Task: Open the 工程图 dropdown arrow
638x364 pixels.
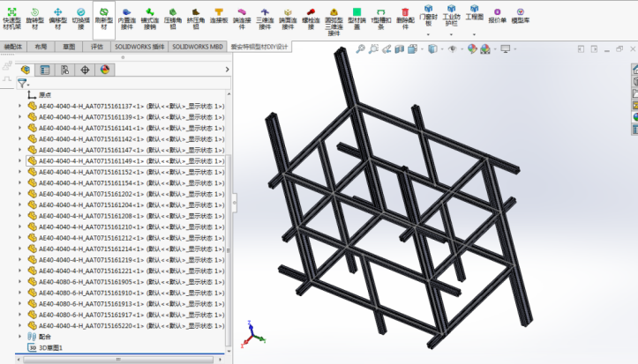Action: [x=474, y=35]
